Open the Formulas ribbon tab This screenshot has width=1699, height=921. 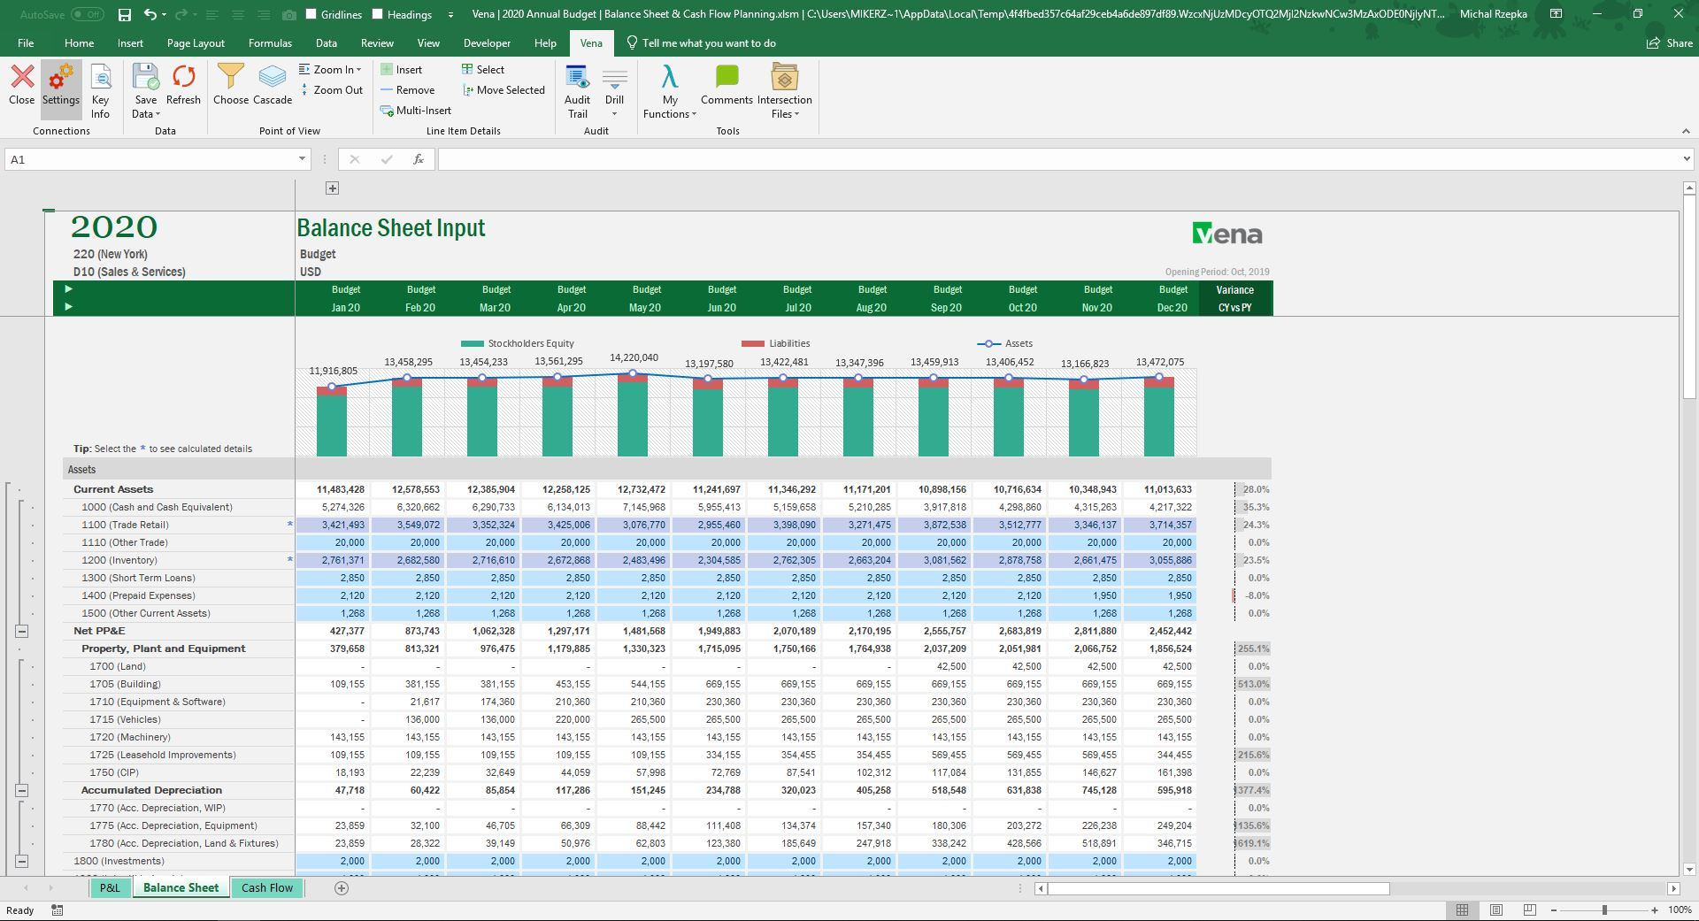coord(270,43)
